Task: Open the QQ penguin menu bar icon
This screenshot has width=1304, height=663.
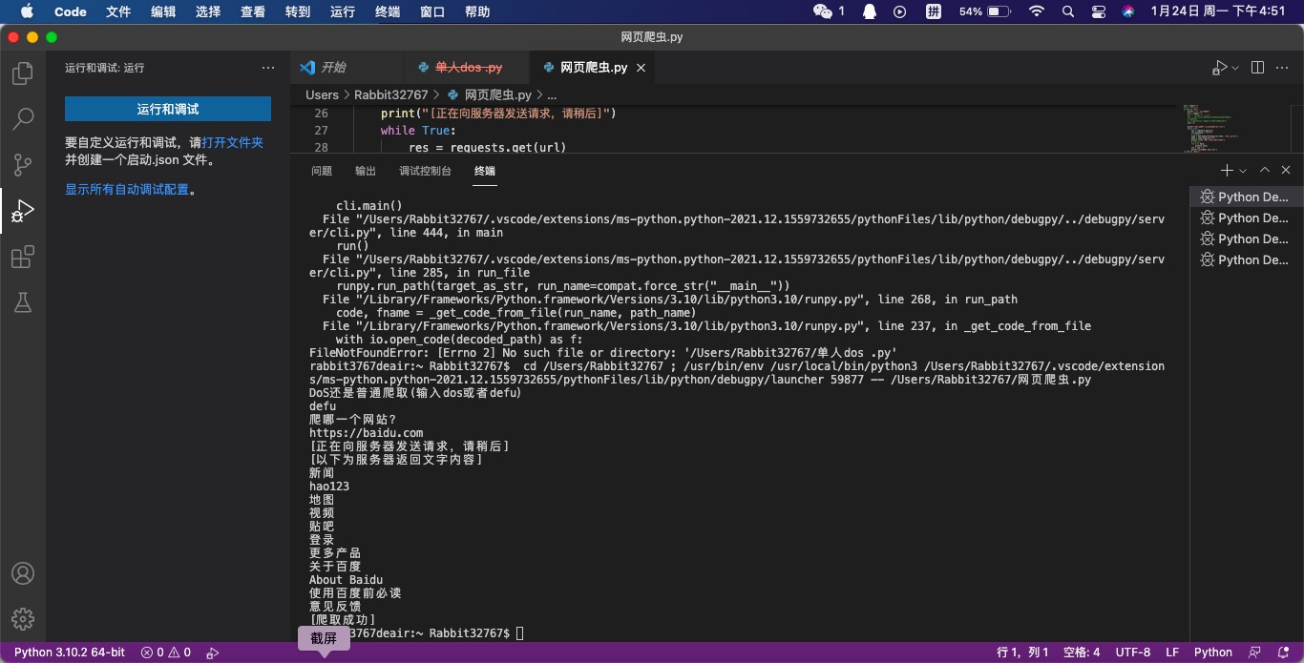Action: [x=870, y=11]
